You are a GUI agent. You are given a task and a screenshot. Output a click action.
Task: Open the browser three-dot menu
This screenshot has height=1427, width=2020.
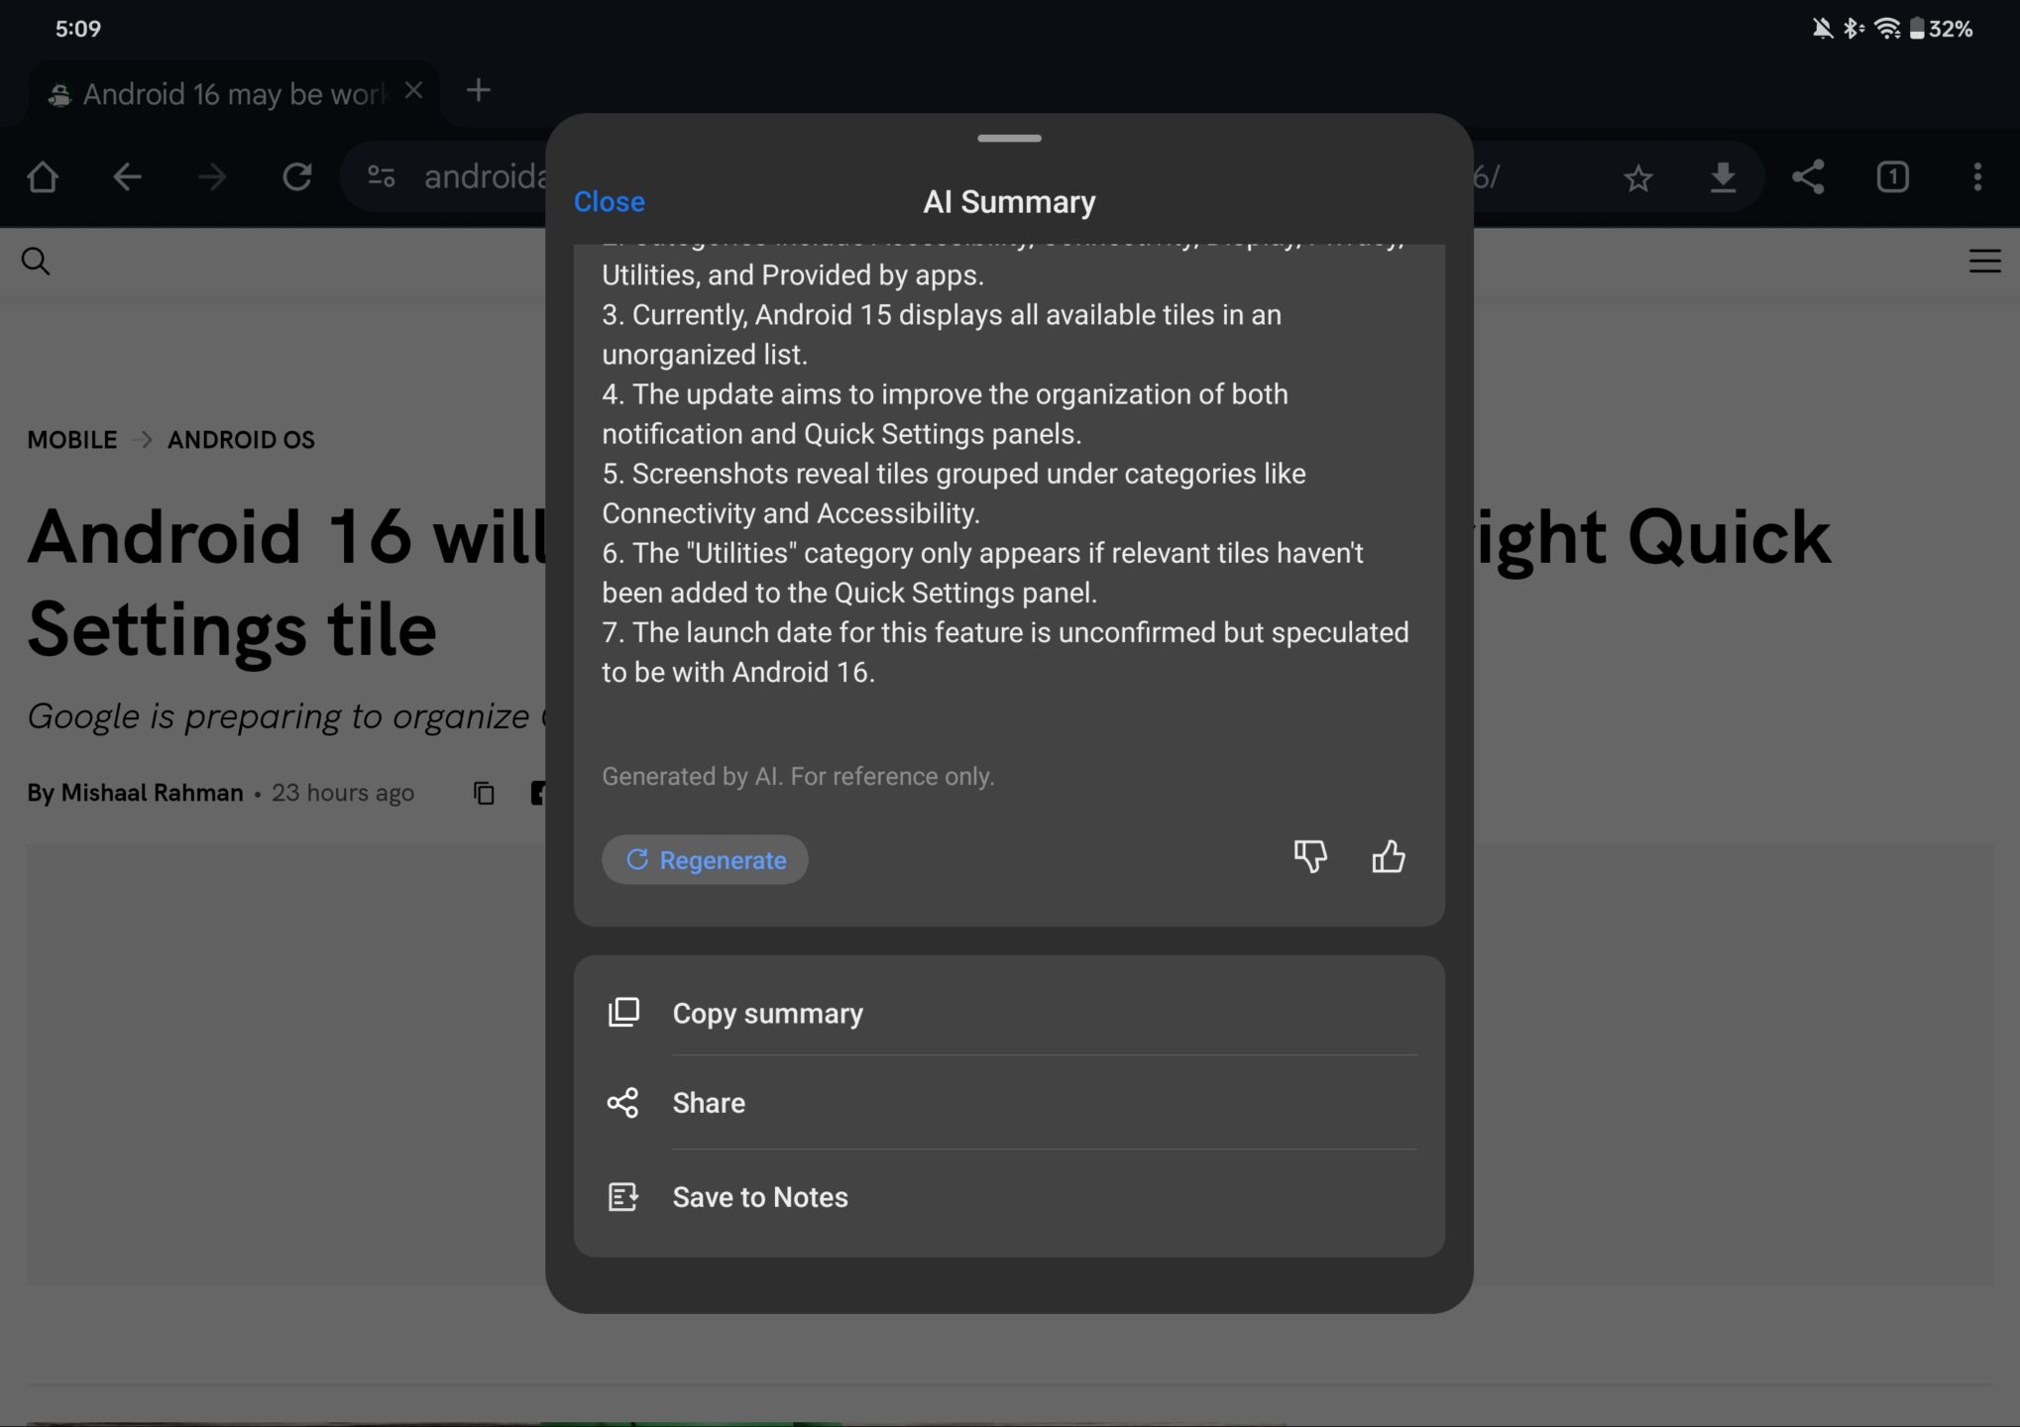[x=1978, y=177]
